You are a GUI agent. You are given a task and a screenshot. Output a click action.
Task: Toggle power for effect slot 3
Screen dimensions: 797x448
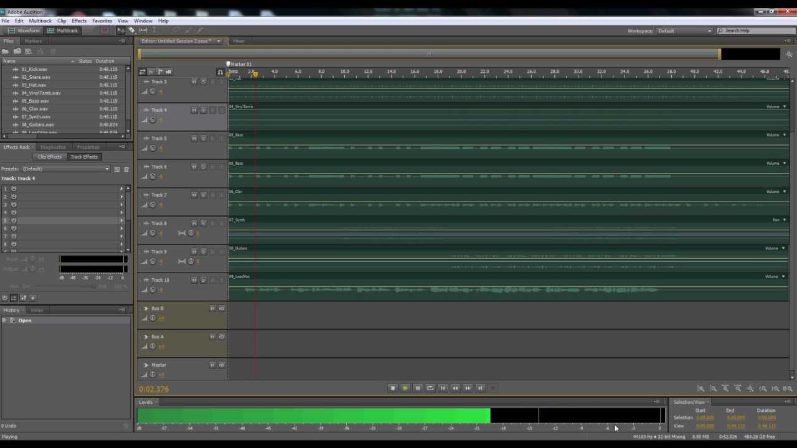click(x=13, y=205)
